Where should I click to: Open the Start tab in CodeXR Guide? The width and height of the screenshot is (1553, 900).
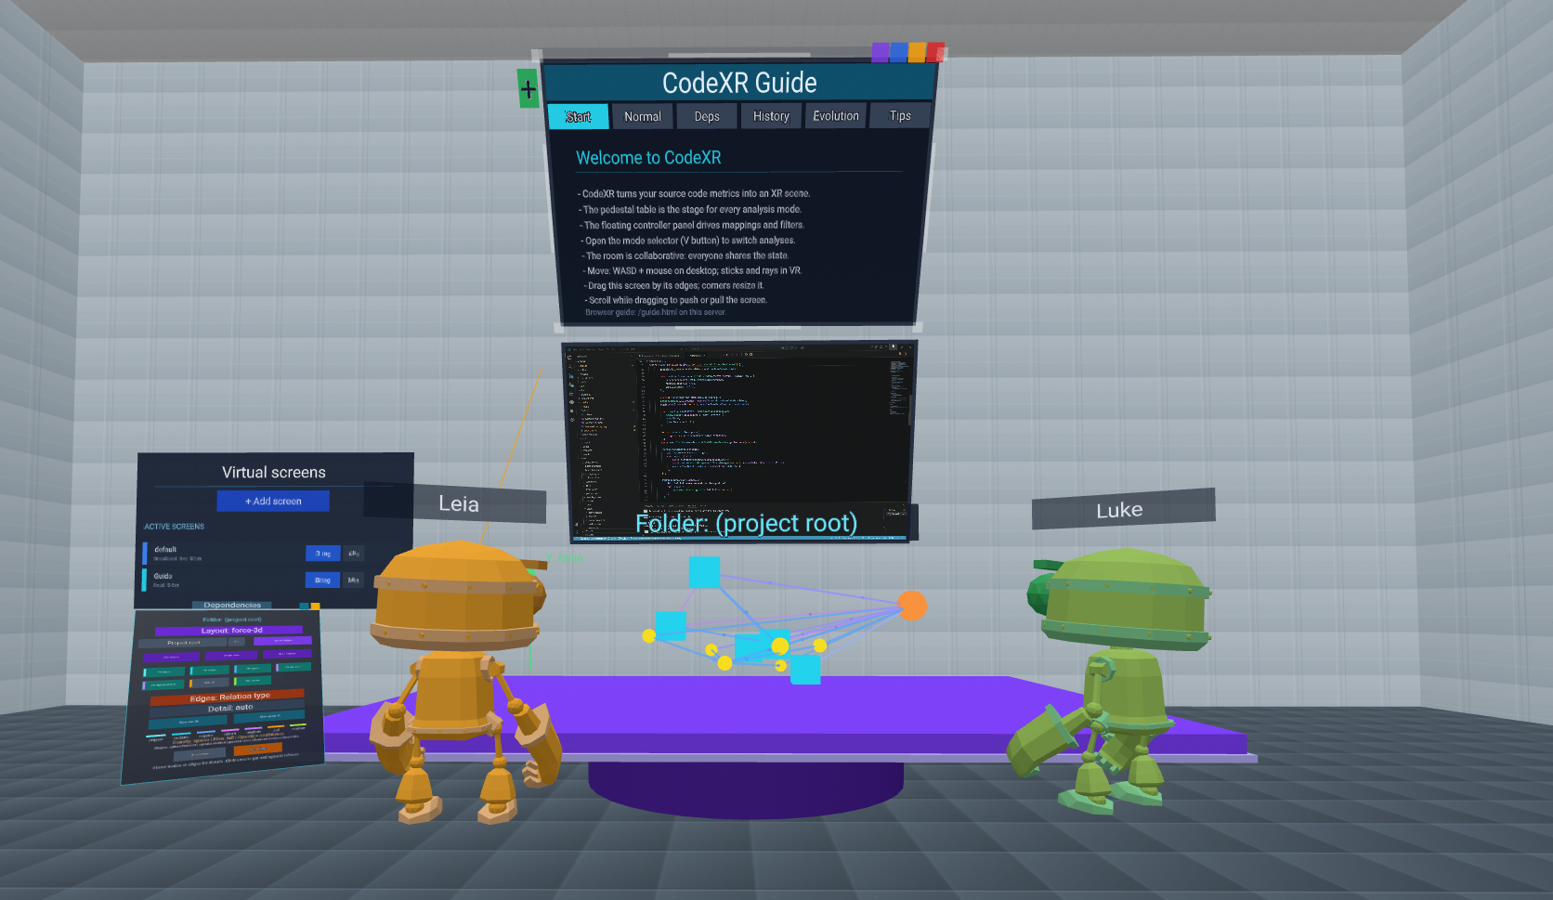(578, 116)
